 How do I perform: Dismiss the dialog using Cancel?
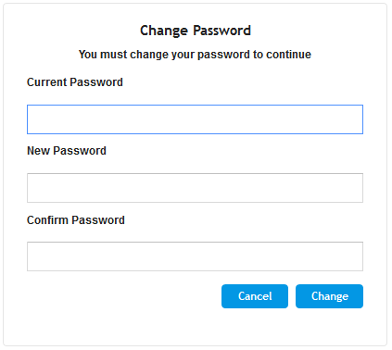(255, 296)
